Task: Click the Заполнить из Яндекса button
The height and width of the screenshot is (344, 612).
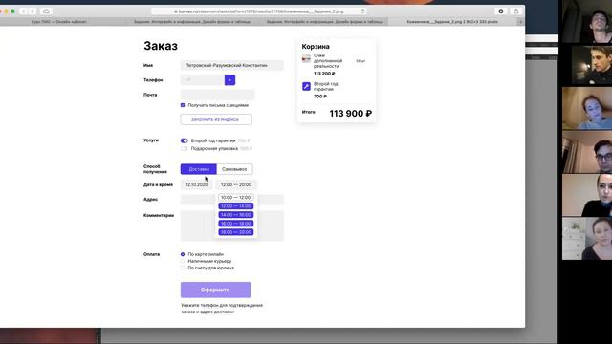Action: pos(216,119)
